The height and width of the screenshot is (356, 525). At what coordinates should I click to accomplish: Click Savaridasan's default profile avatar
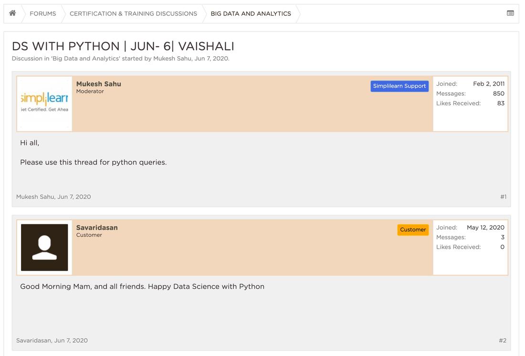click(44, 247)
